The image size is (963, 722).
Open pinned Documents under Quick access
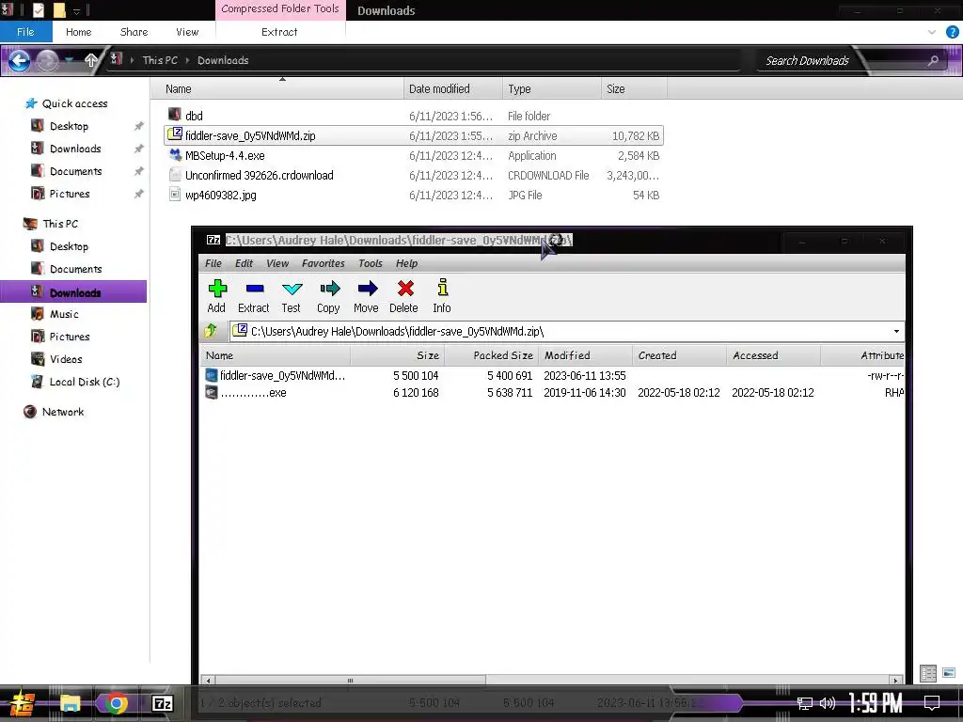tap(75, 171)
